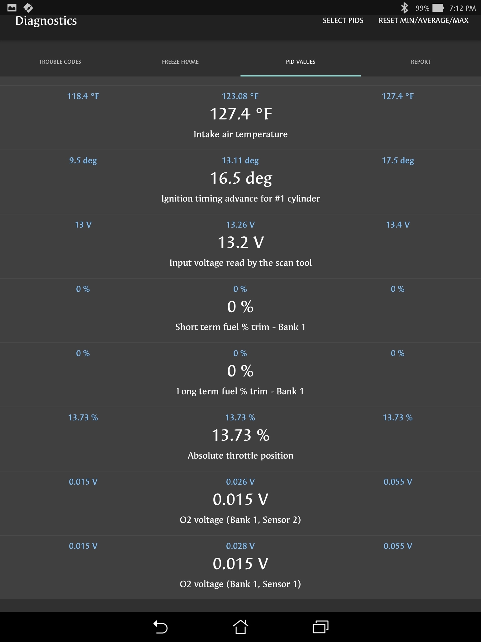
Task: Select the PID Values tab
Action: tap(300, 62)
